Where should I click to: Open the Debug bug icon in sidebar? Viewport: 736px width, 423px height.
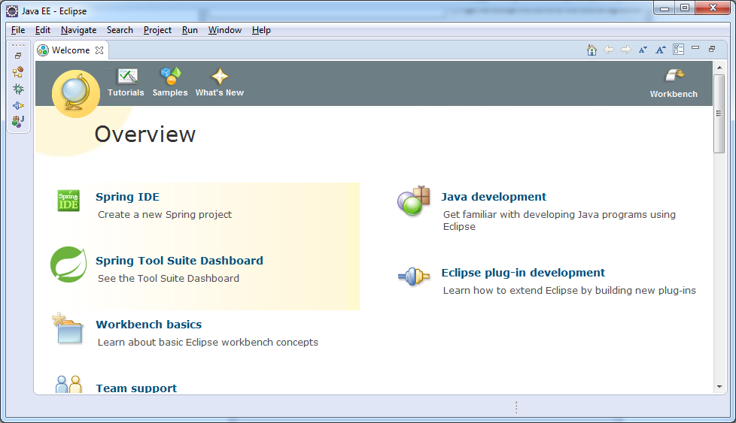pos(18,89)
